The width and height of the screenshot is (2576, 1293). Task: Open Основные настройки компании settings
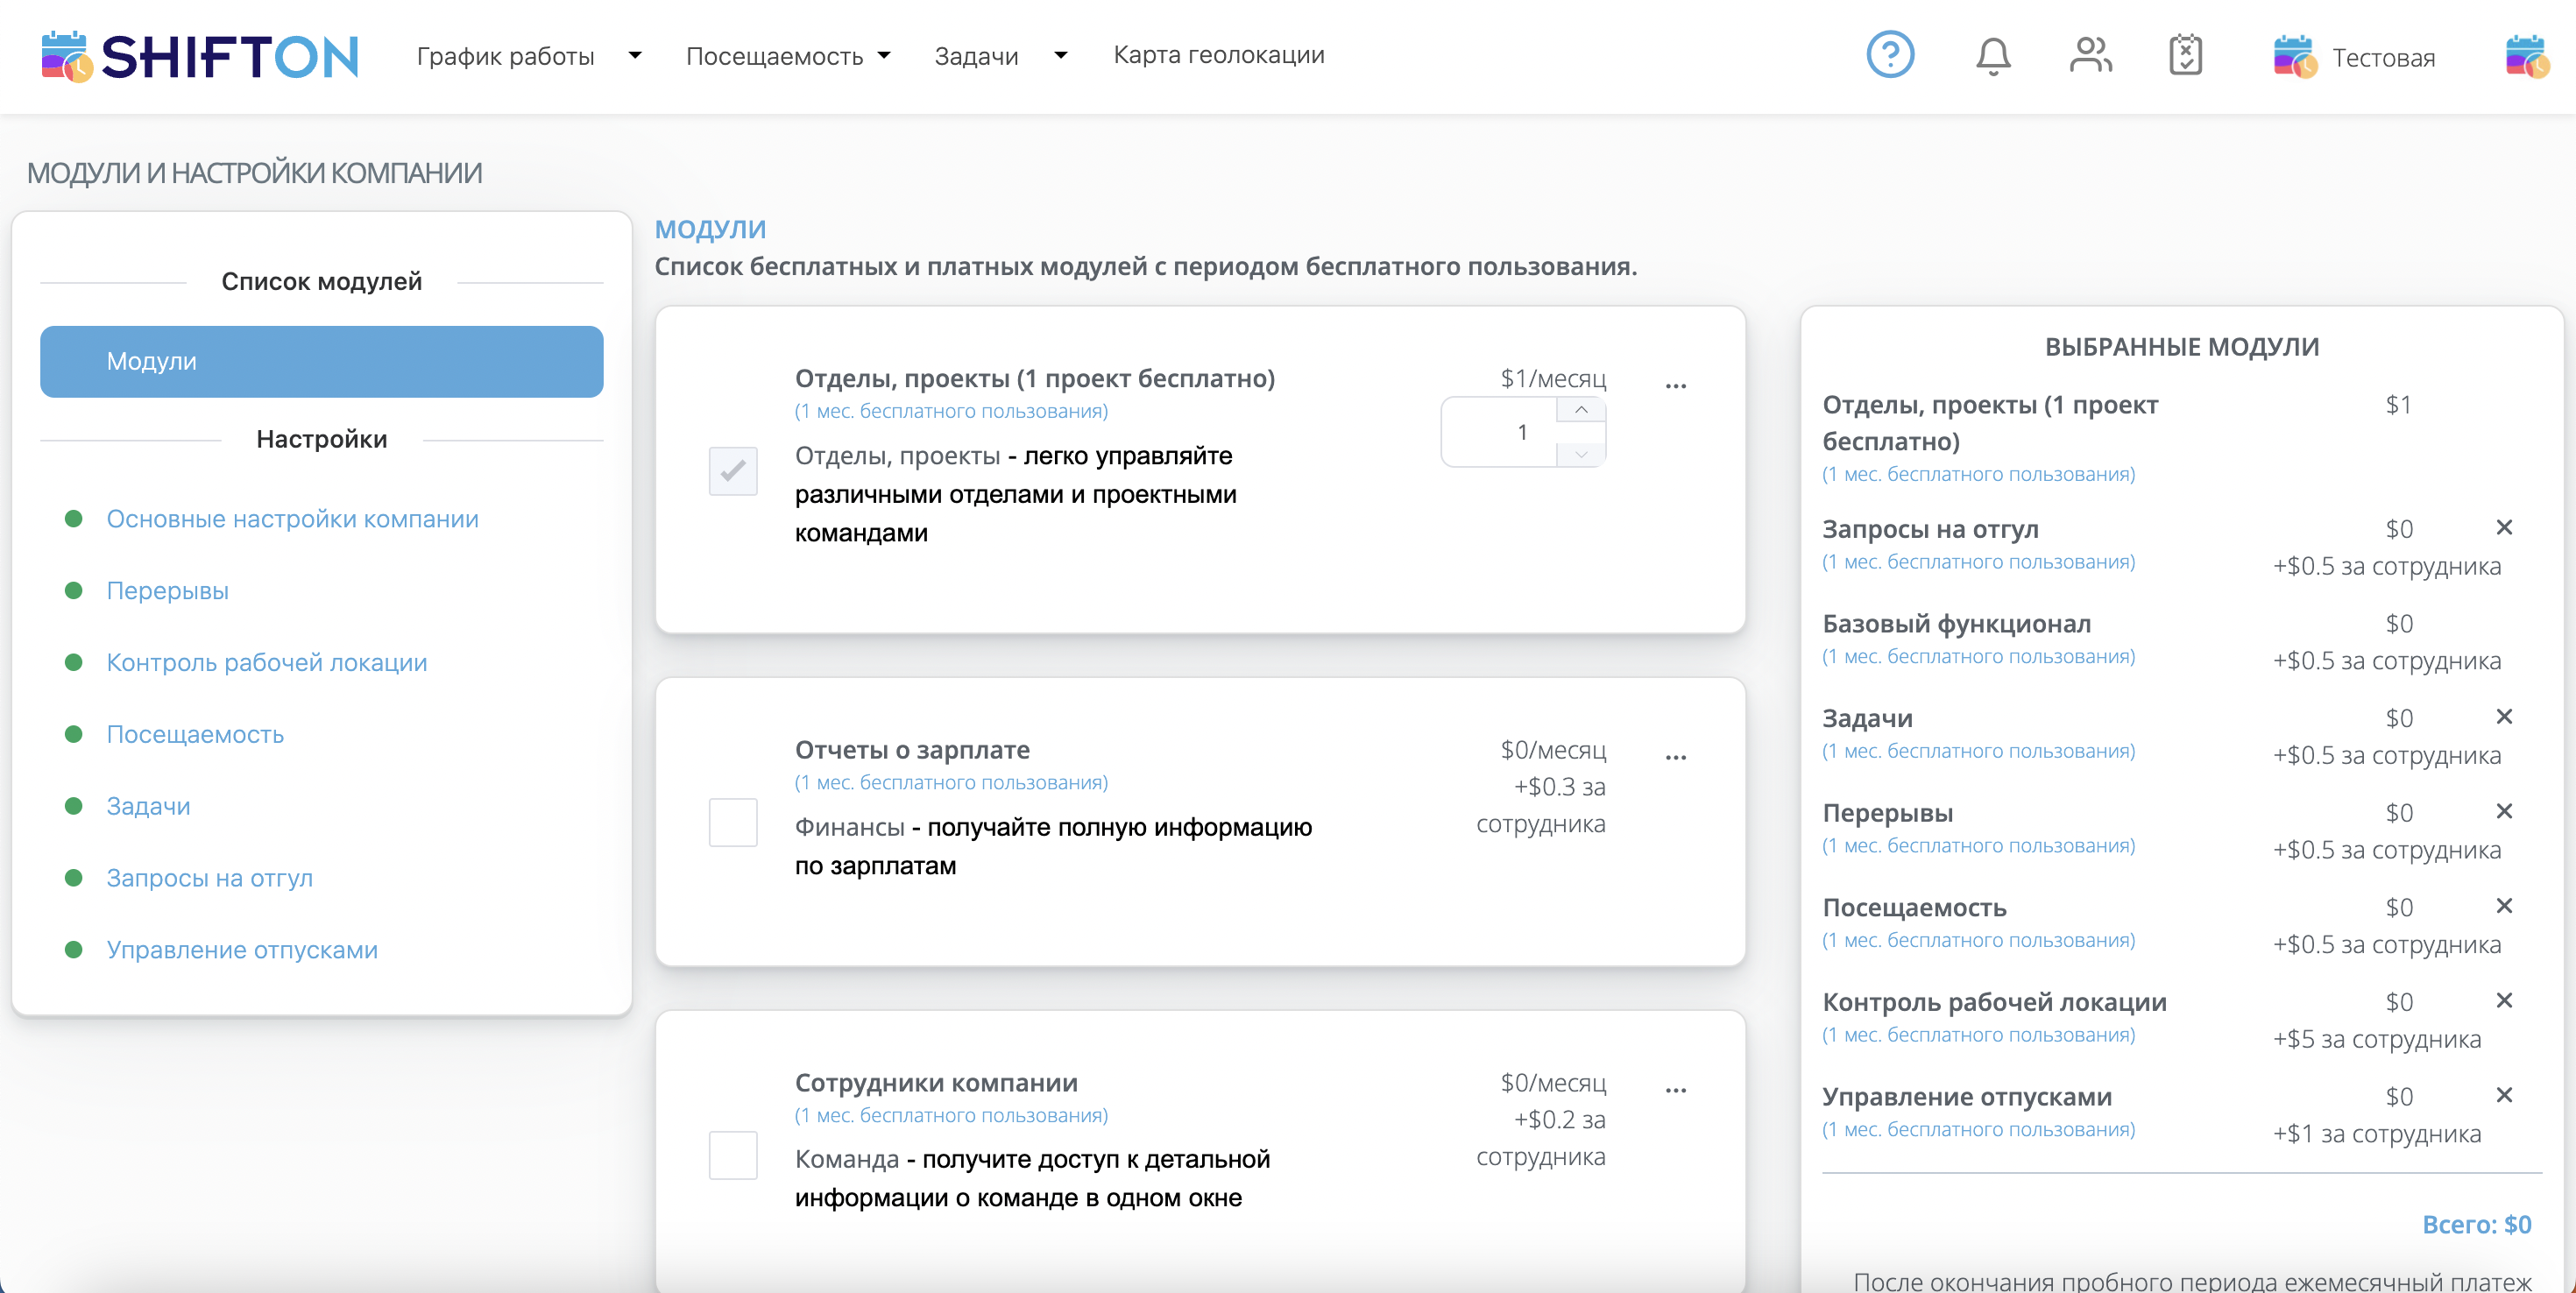tap(293, 519)
